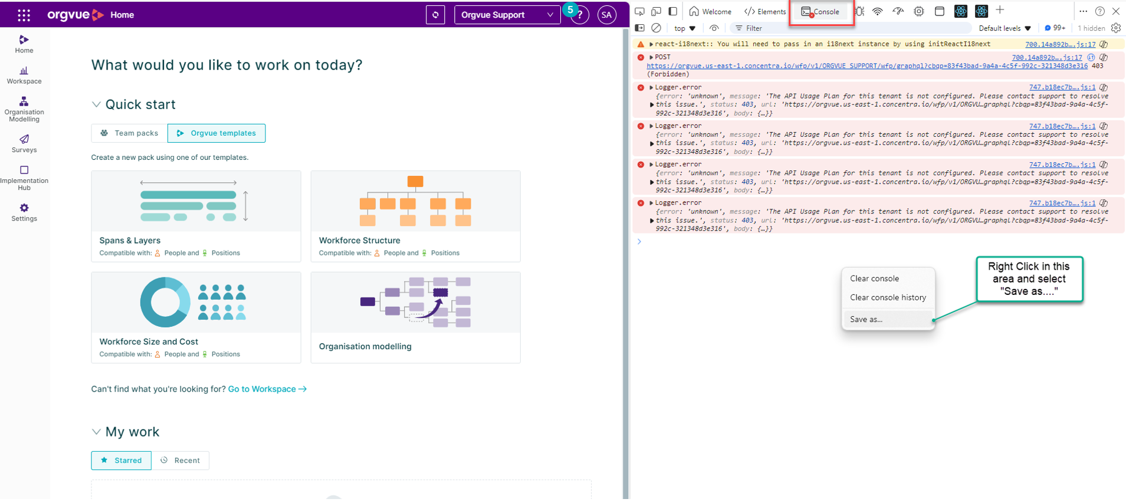This screenshot has height=502, width=1126.
Task: Open the Orgvue Support tenant dropdown
Action: [507, 15]
